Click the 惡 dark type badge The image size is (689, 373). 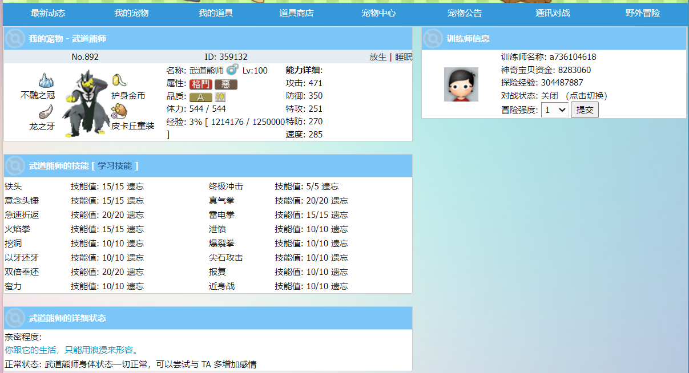(x=226, y=84)
